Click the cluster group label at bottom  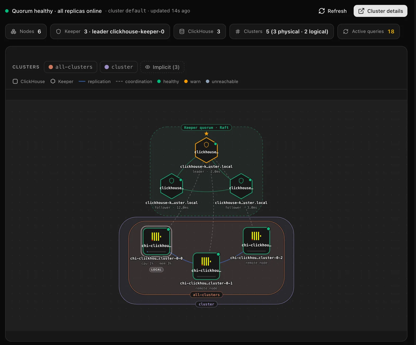click(206, 304)
